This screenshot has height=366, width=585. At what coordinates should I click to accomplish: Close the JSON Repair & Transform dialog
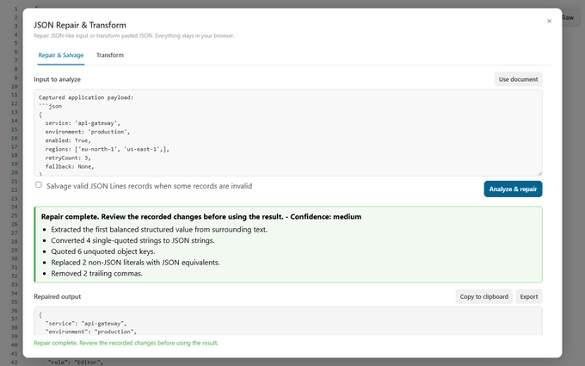click(549, 21)
